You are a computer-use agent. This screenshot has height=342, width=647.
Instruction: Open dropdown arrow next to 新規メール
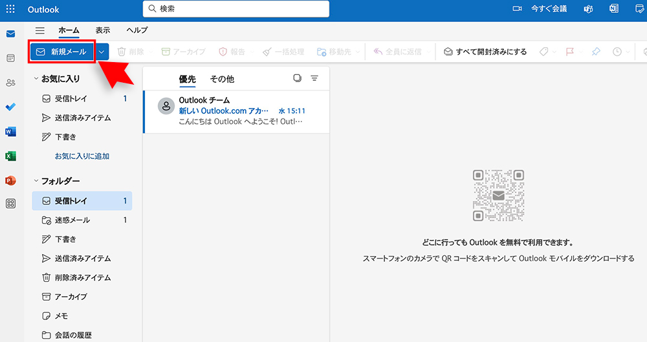(102, 52)
